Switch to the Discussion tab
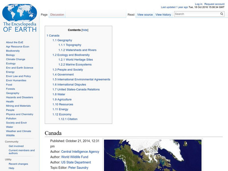Screen dimensions: 228x171 57,15
